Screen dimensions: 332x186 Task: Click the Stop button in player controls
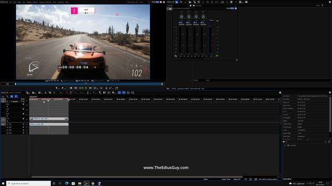71,88
